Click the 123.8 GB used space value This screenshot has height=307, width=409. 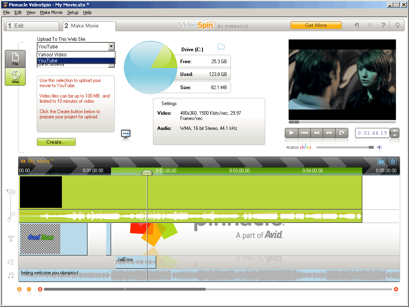(218, 74)
